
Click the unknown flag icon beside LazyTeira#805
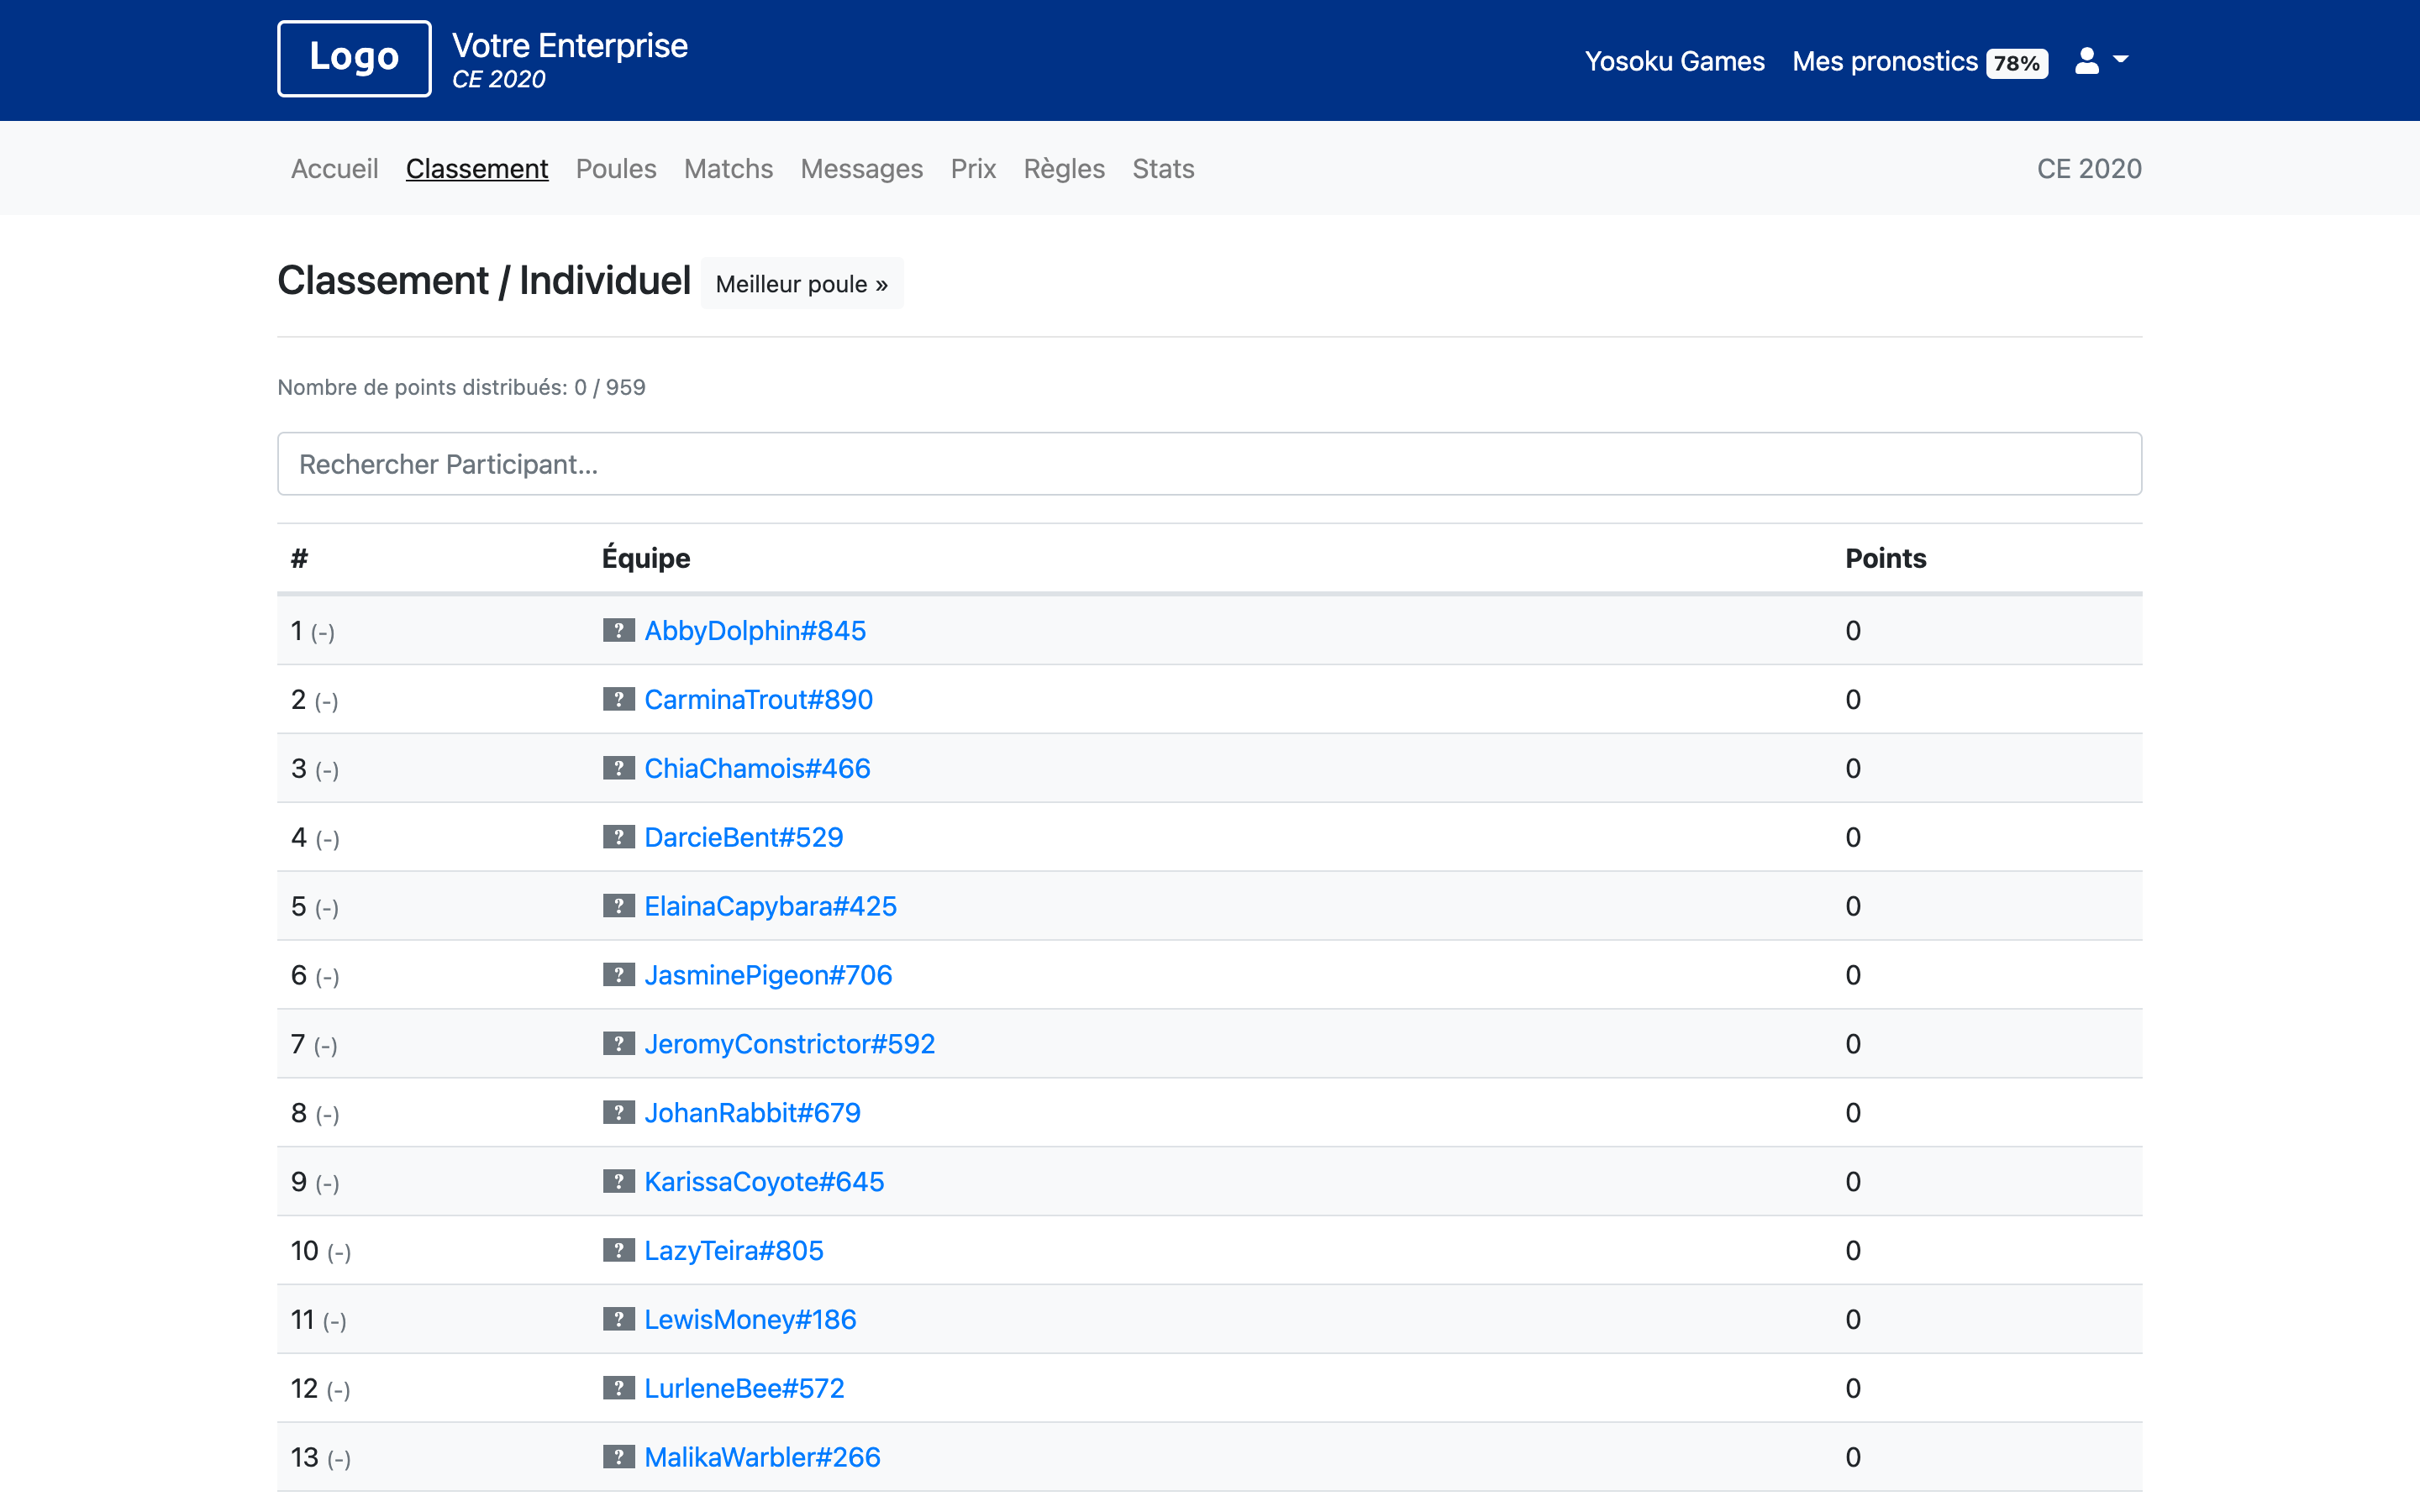pyautogui.click(x=618, y=1251)
